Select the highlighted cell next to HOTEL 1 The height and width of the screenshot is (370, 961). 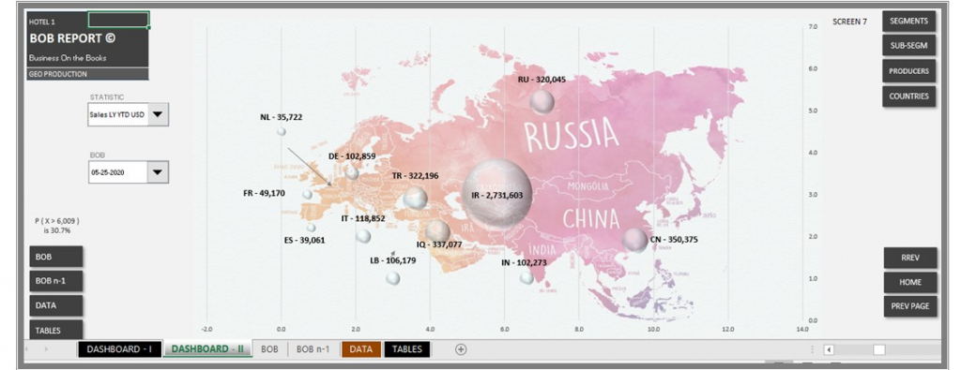pos(118,20)
